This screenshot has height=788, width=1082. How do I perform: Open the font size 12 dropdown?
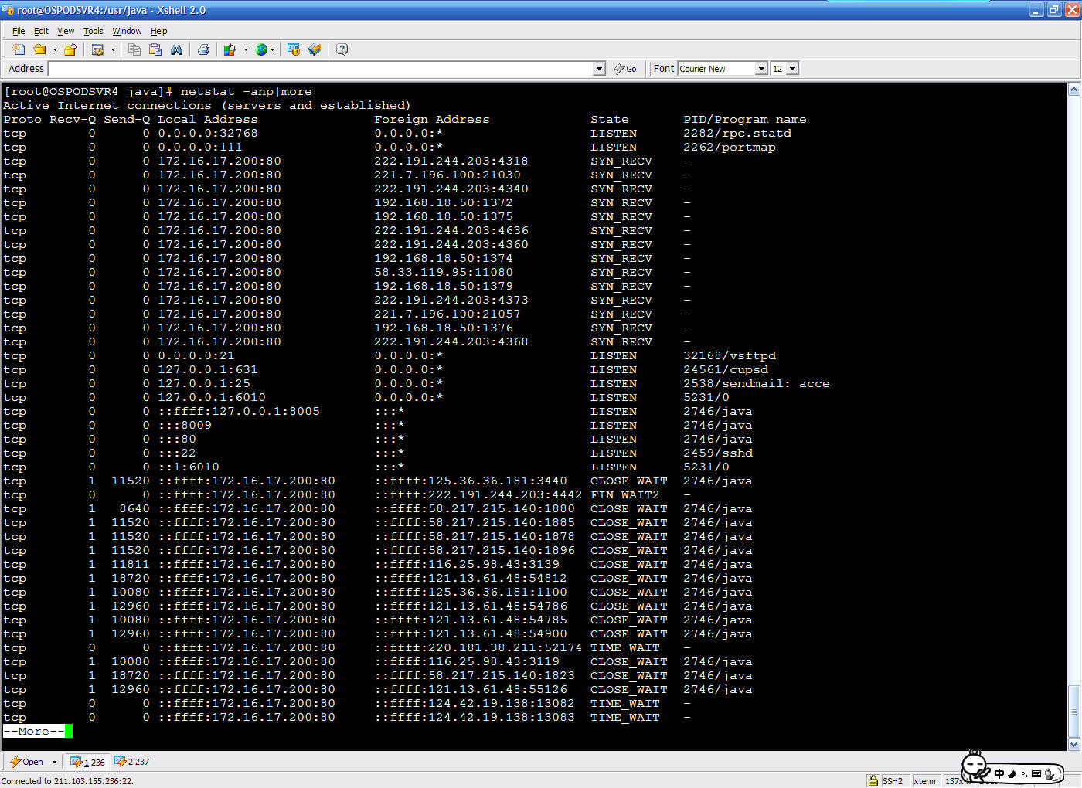tap(793, 69)
